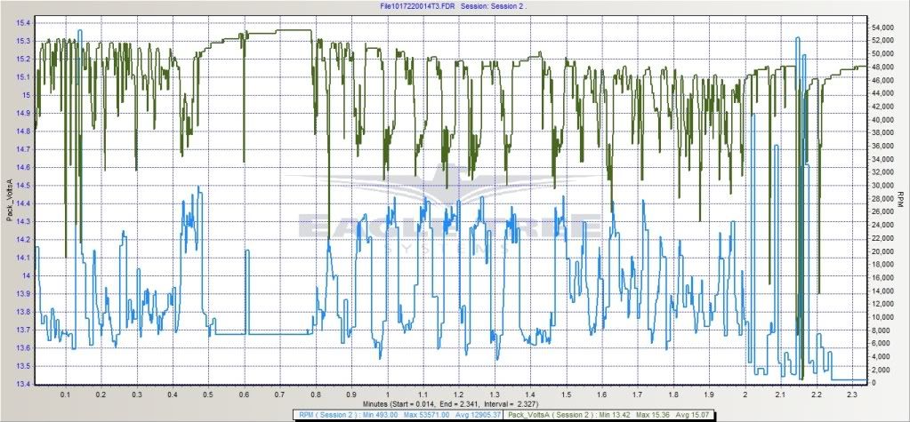Viewport: 910px width, 422px height.
Task: Click the 2 minute tick on x-axis
Action: pos(745,393)
